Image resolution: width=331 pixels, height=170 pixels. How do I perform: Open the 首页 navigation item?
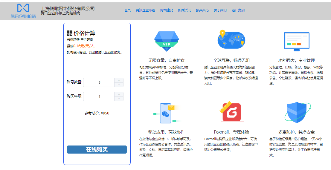pyautogui.click(x=127, y=10)
